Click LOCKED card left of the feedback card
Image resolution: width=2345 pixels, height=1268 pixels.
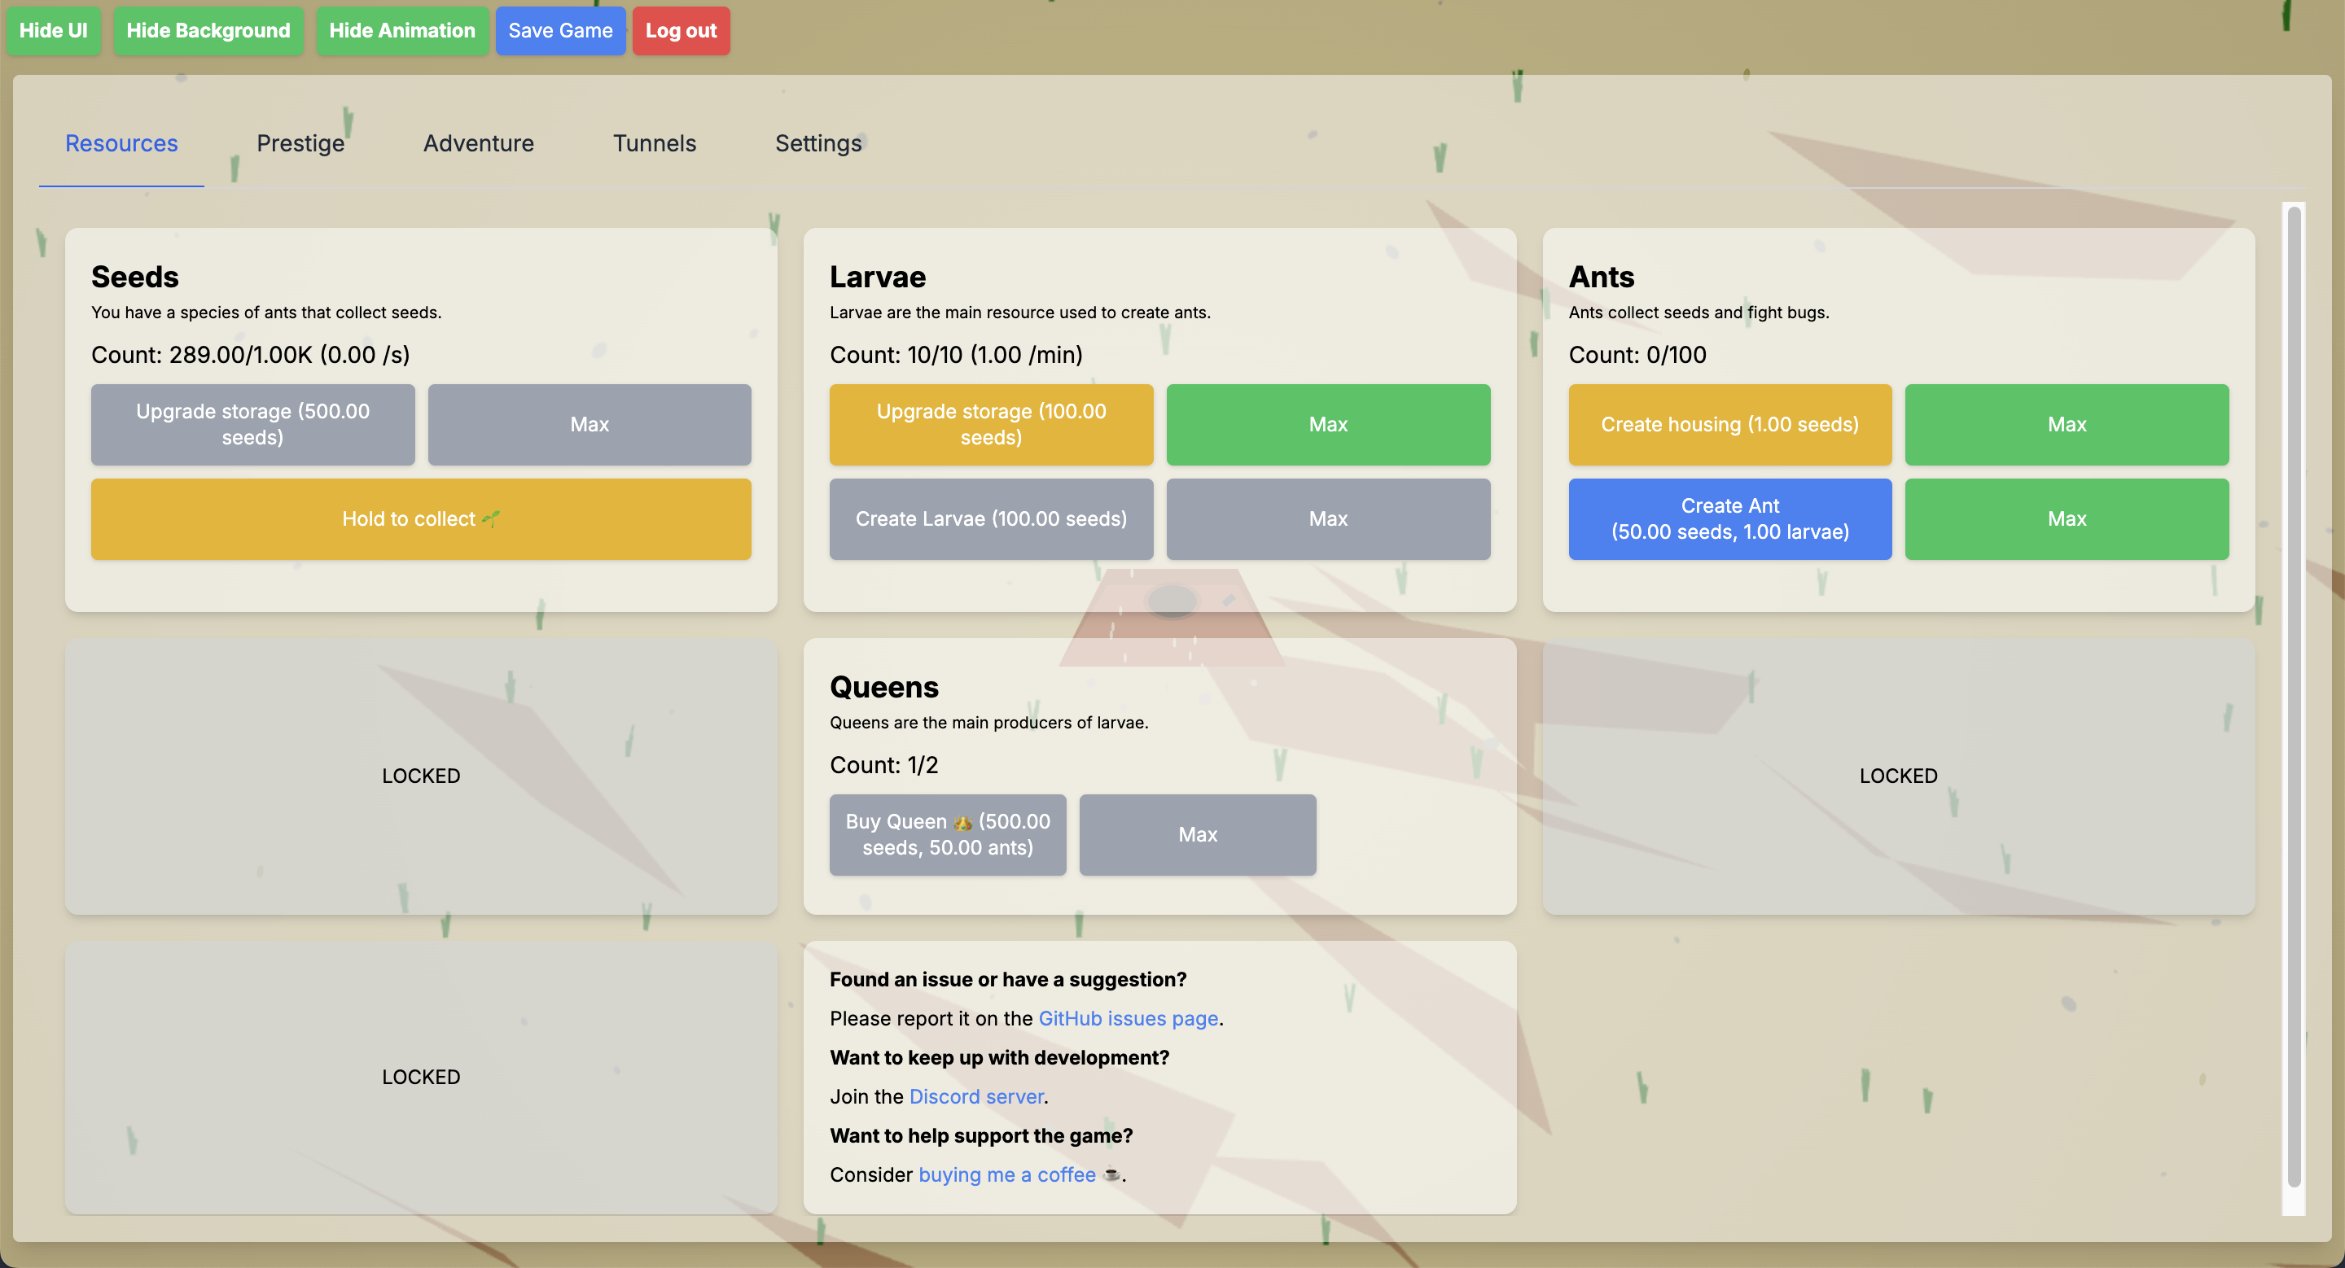click(422, 1078)
